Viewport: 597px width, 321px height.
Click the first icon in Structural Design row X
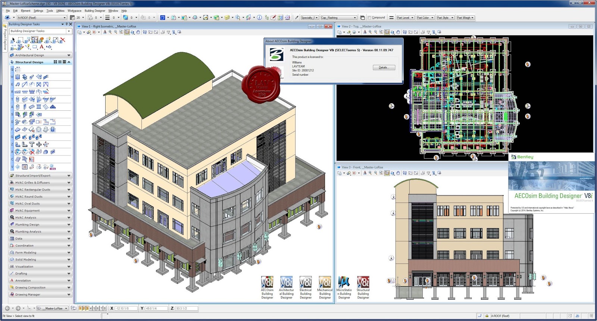tap(18, 152)
